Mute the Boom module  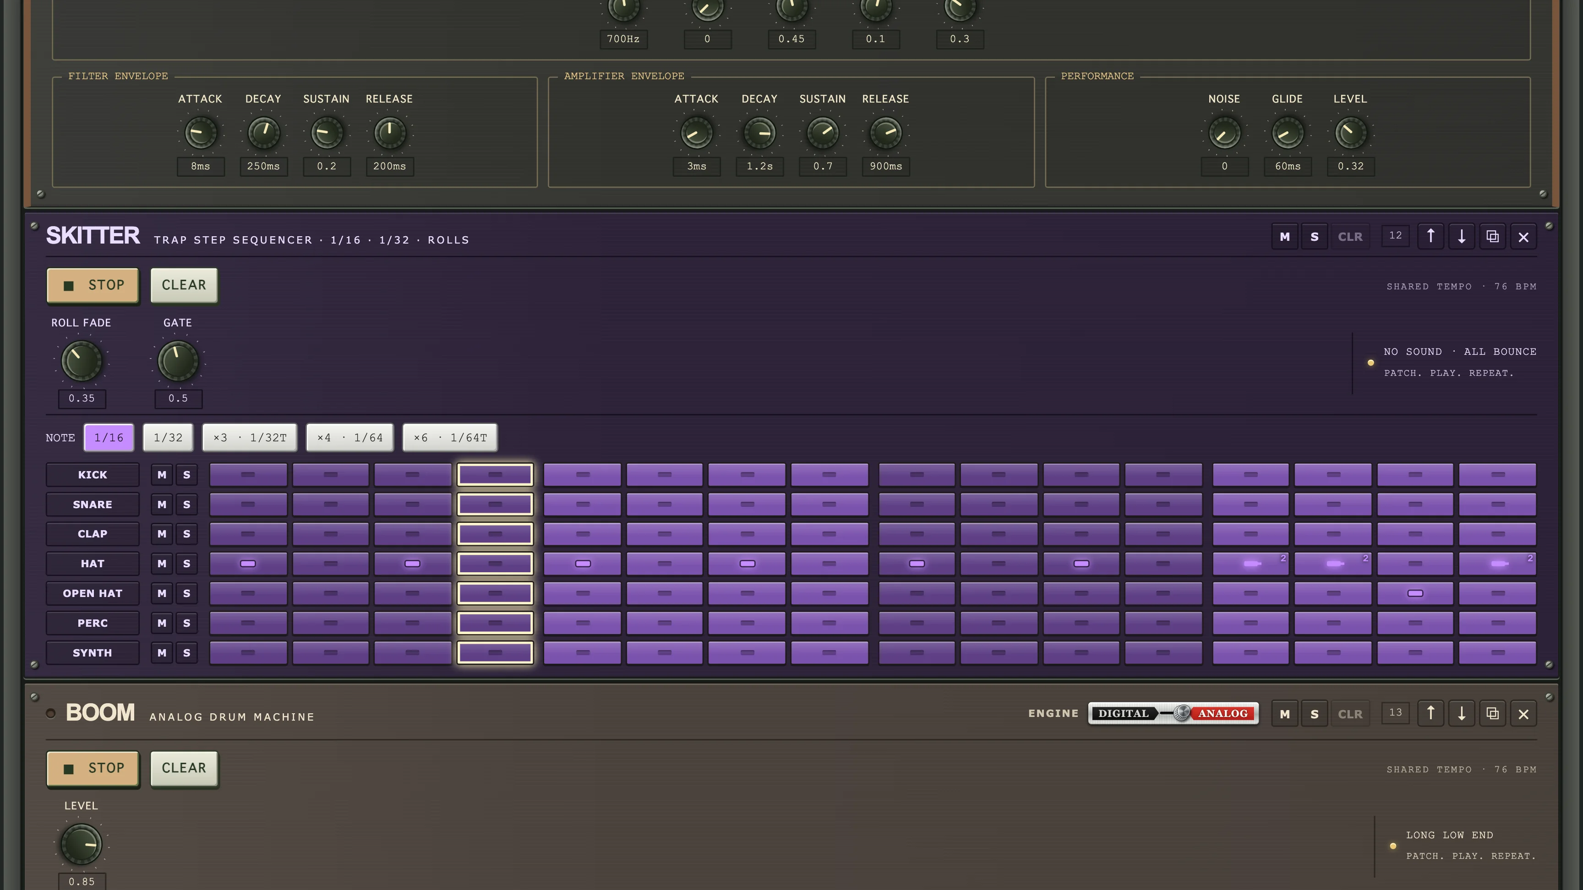click(x=1284, y=714)
